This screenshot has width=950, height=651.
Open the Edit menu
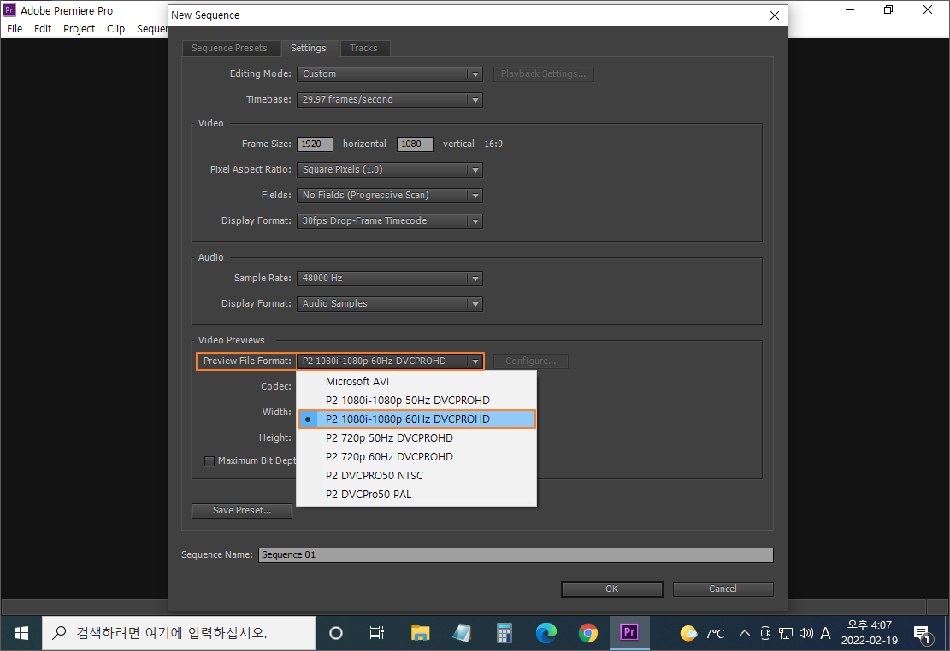point(43,28)
